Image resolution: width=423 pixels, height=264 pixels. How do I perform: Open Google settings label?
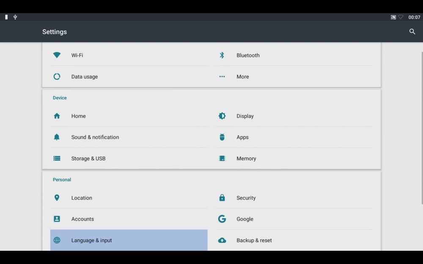point(244,219)
